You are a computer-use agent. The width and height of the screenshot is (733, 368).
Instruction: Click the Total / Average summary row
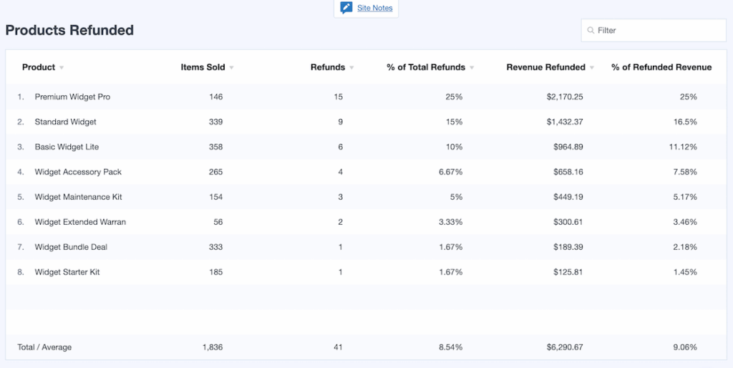tap(44, 347)
